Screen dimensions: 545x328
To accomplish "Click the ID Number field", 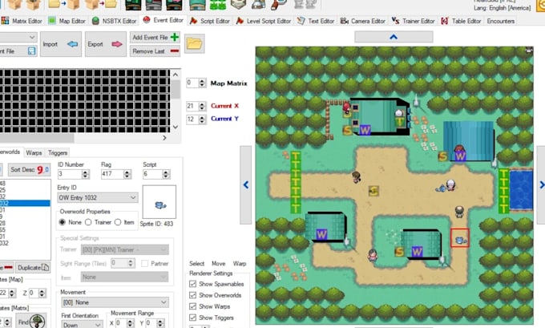I will pos(70,174).
